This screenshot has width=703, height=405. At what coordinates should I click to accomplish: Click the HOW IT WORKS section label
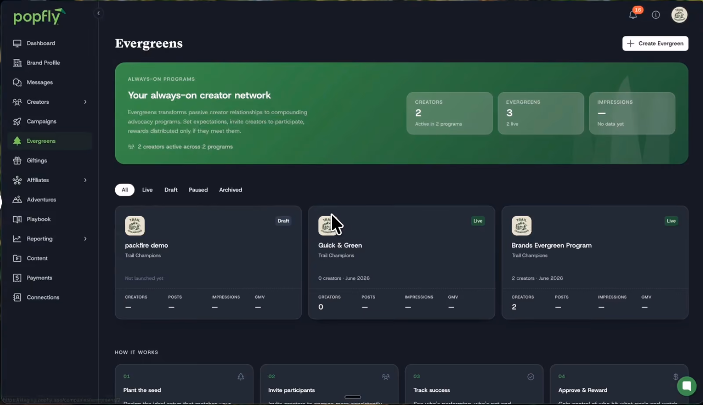(x=137, y=352)
